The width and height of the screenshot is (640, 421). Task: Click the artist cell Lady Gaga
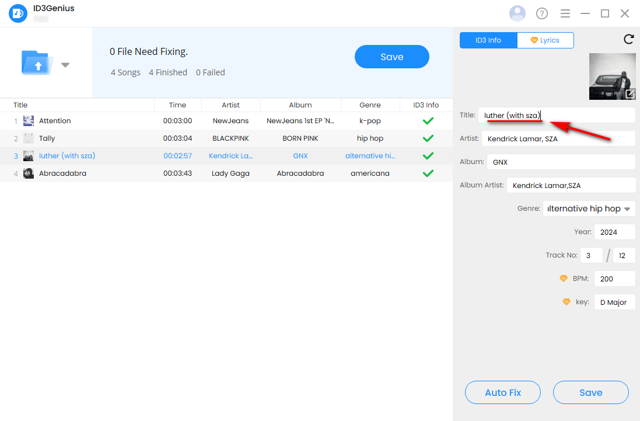click(230, 173)
